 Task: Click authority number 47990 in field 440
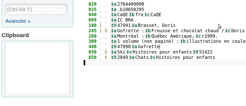pyautogui.click(x=124, y=47)
